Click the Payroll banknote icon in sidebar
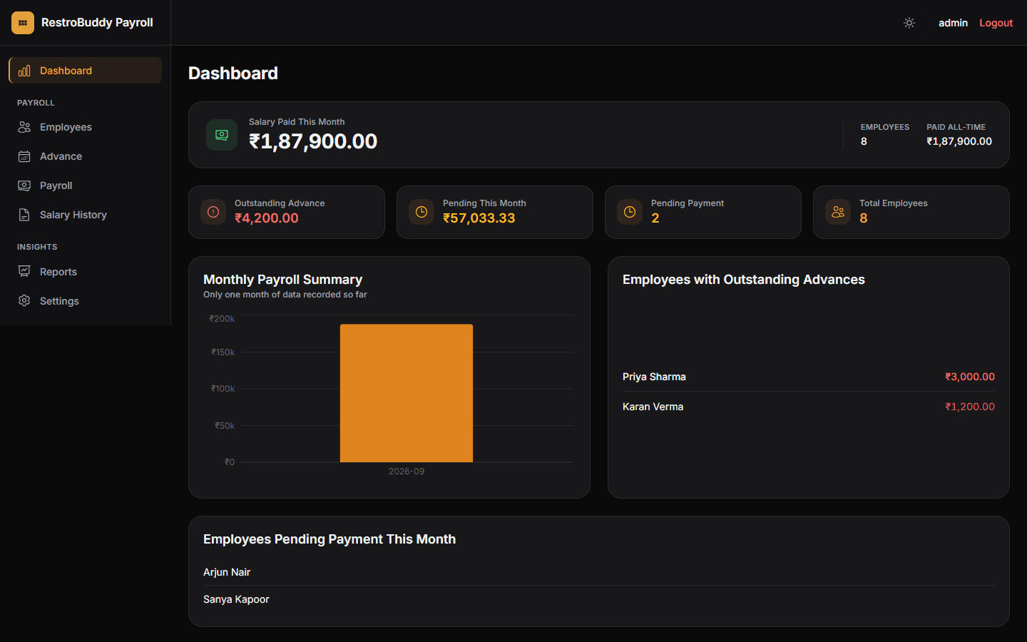 [x=24, y=185]
